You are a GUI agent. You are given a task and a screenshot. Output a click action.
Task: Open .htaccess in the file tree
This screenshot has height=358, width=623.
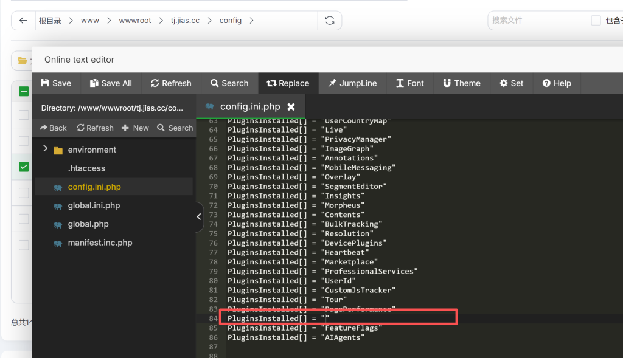(86, 168)
